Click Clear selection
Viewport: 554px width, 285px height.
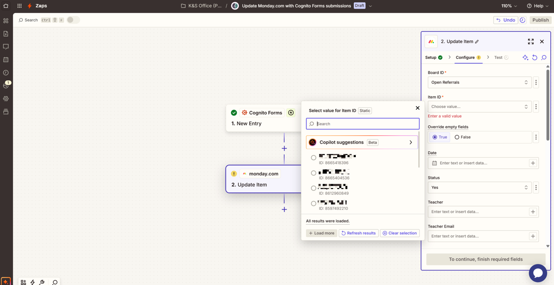400,233
